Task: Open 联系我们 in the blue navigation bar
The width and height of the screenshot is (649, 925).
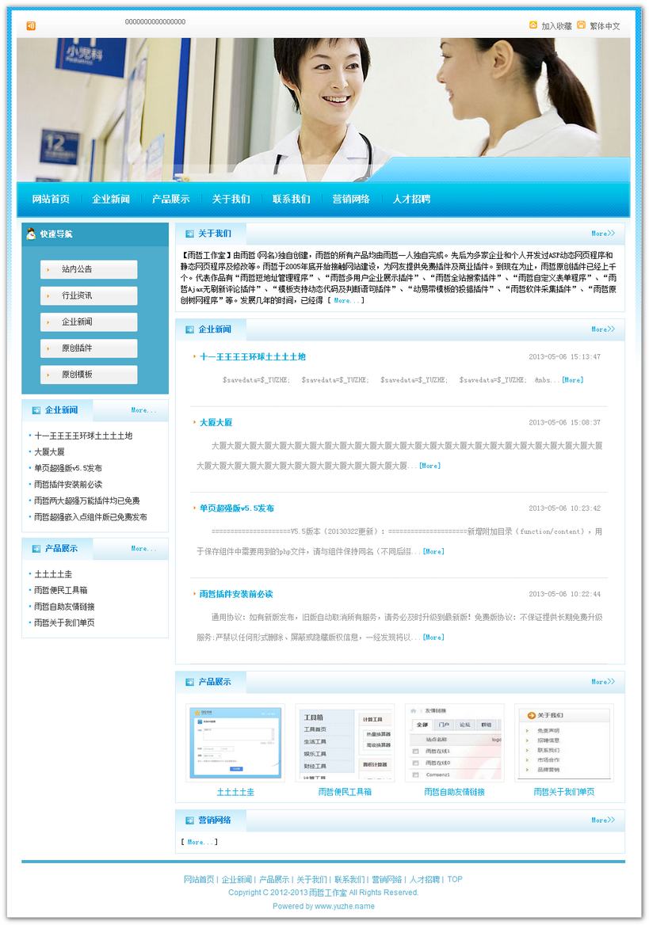Action: (291, 199)
